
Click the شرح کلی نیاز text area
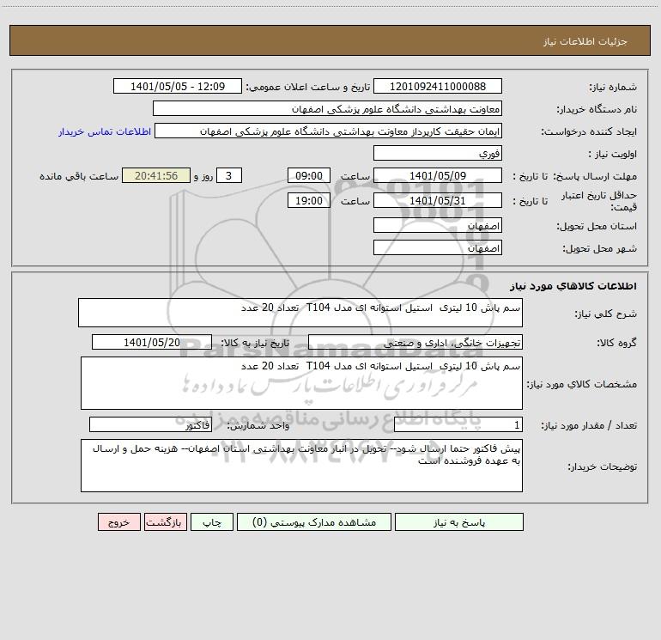click(300, 313)
